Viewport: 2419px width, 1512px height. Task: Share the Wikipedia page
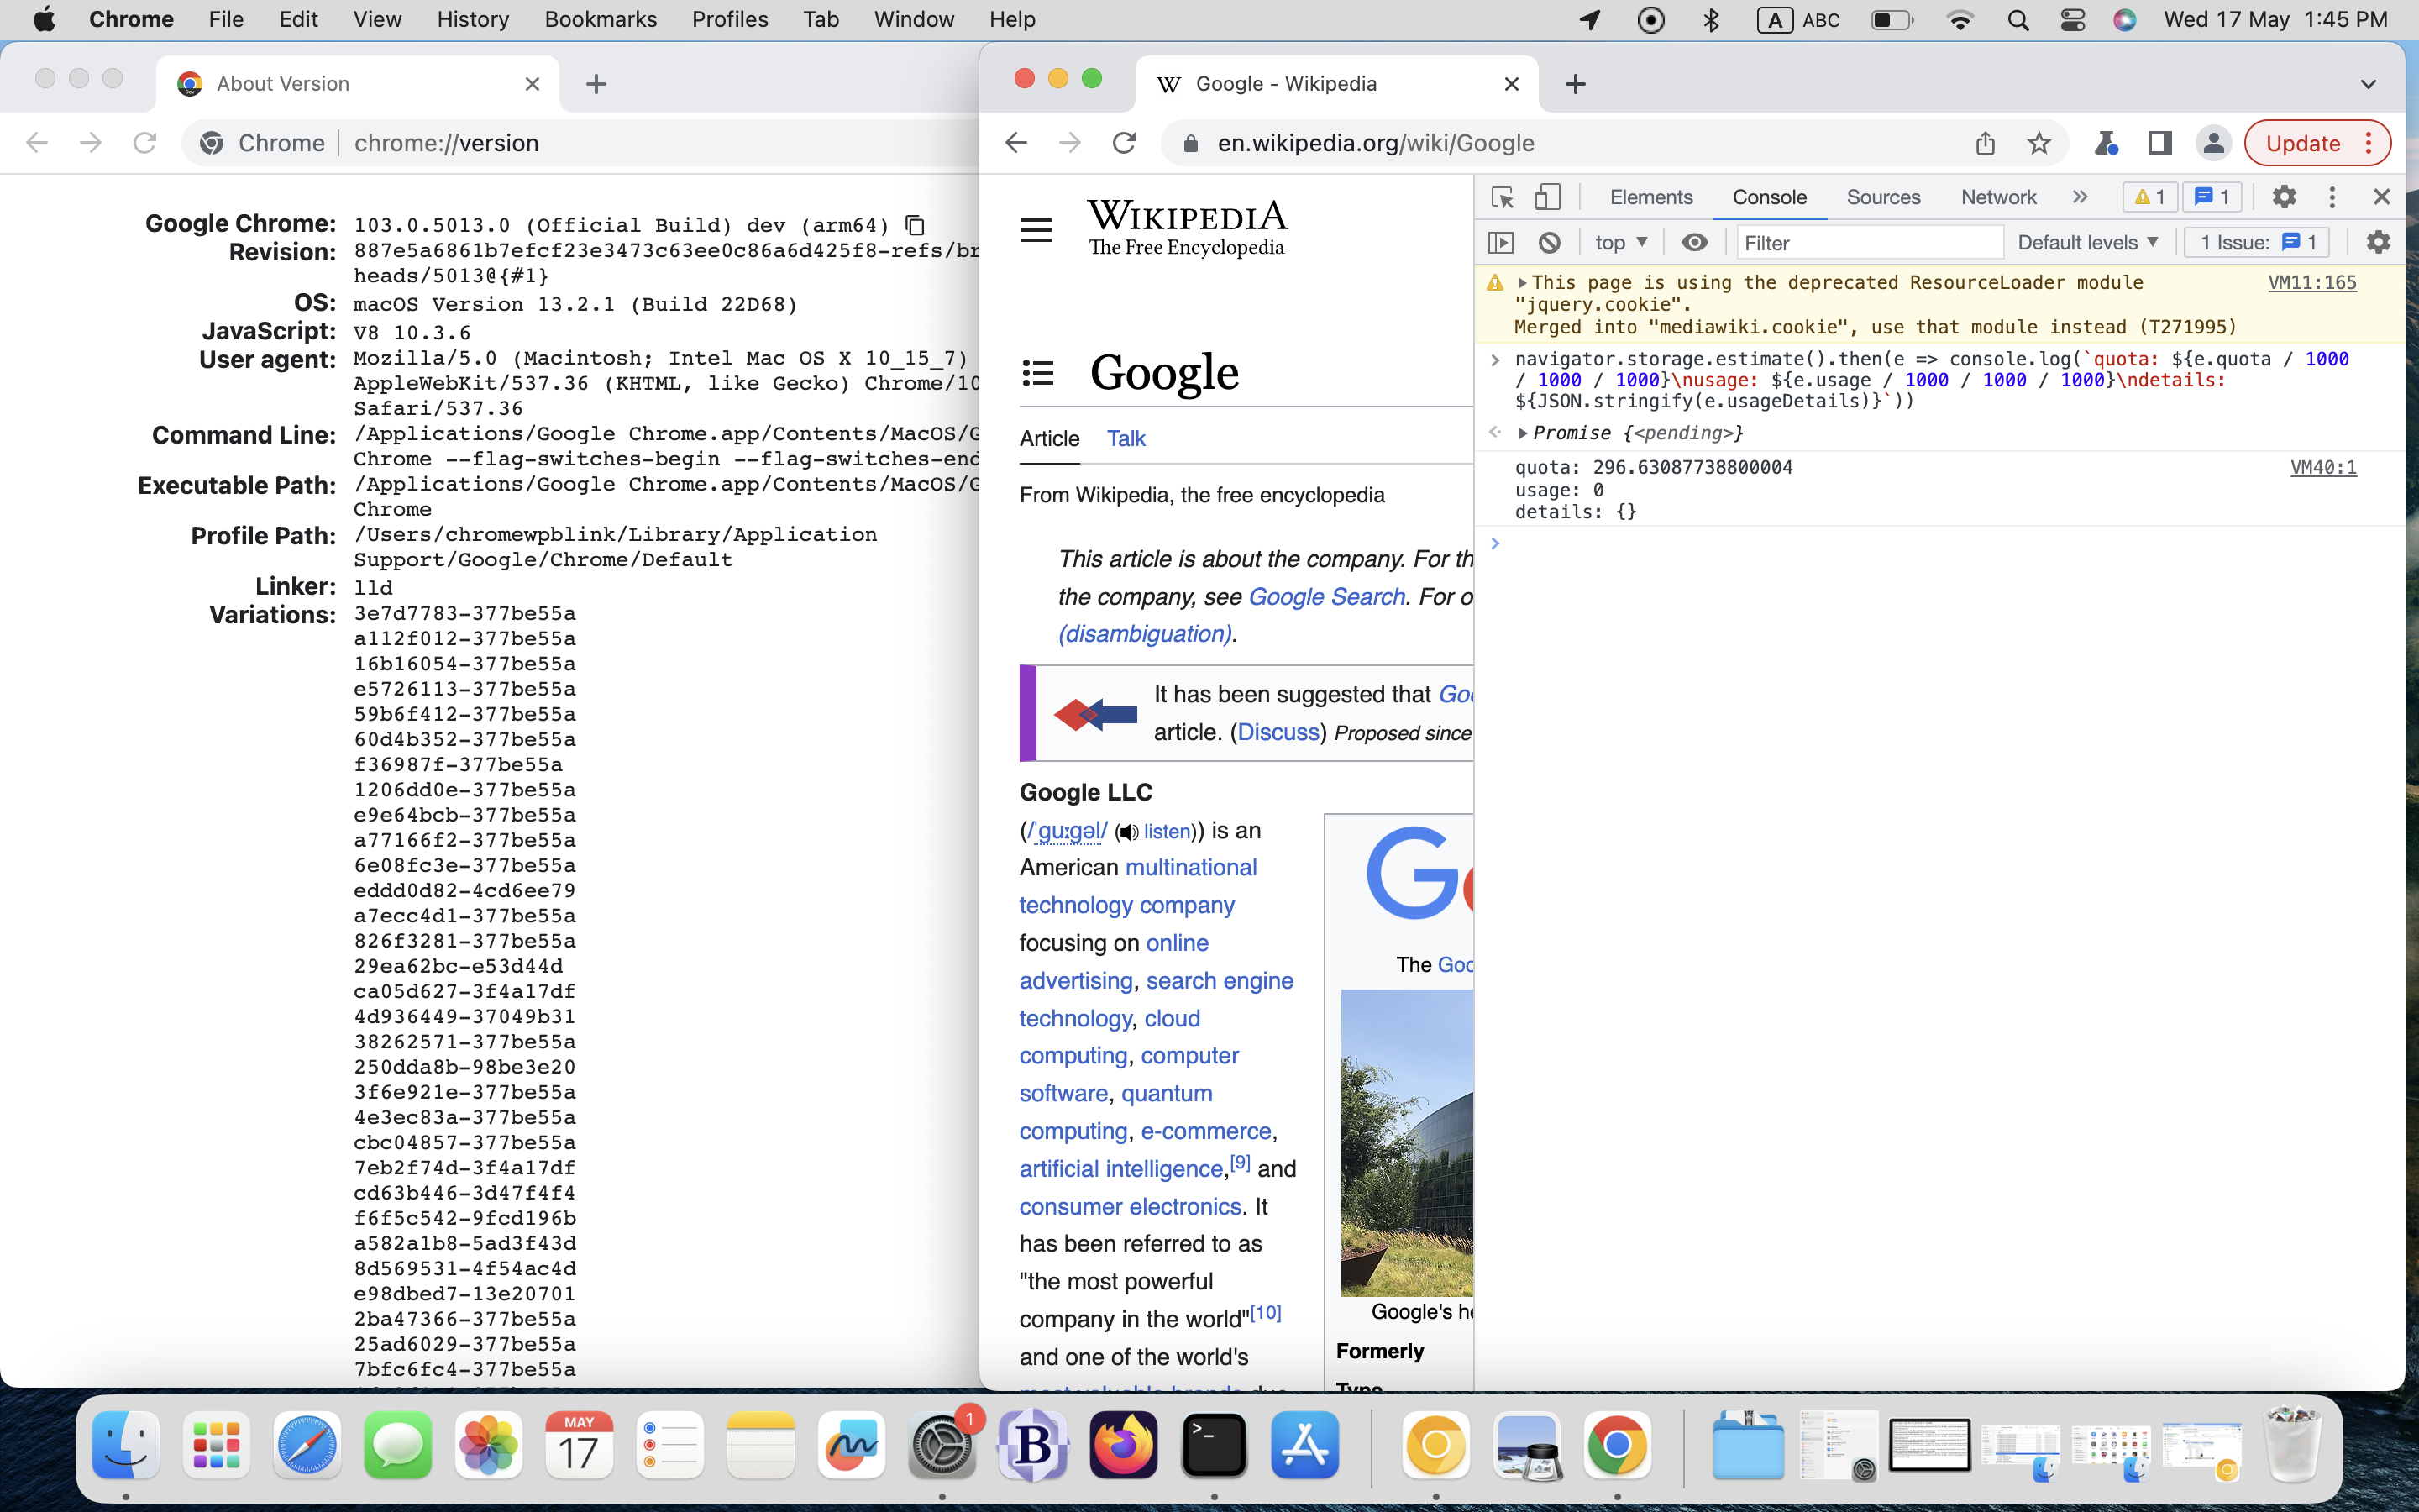(x=1986, y=143)
